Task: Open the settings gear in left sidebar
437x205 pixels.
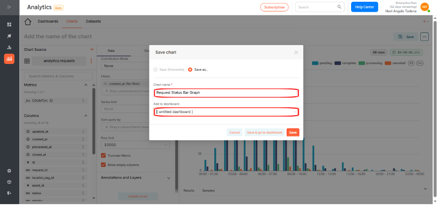Action: [x=9, y=170]
